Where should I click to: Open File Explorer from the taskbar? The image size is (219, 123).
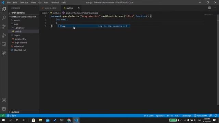(x=40, y=120)
